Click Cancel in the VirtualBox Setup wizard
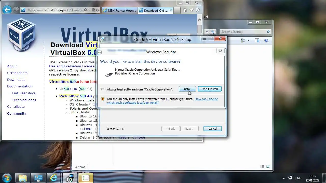 tap(212, 129)
